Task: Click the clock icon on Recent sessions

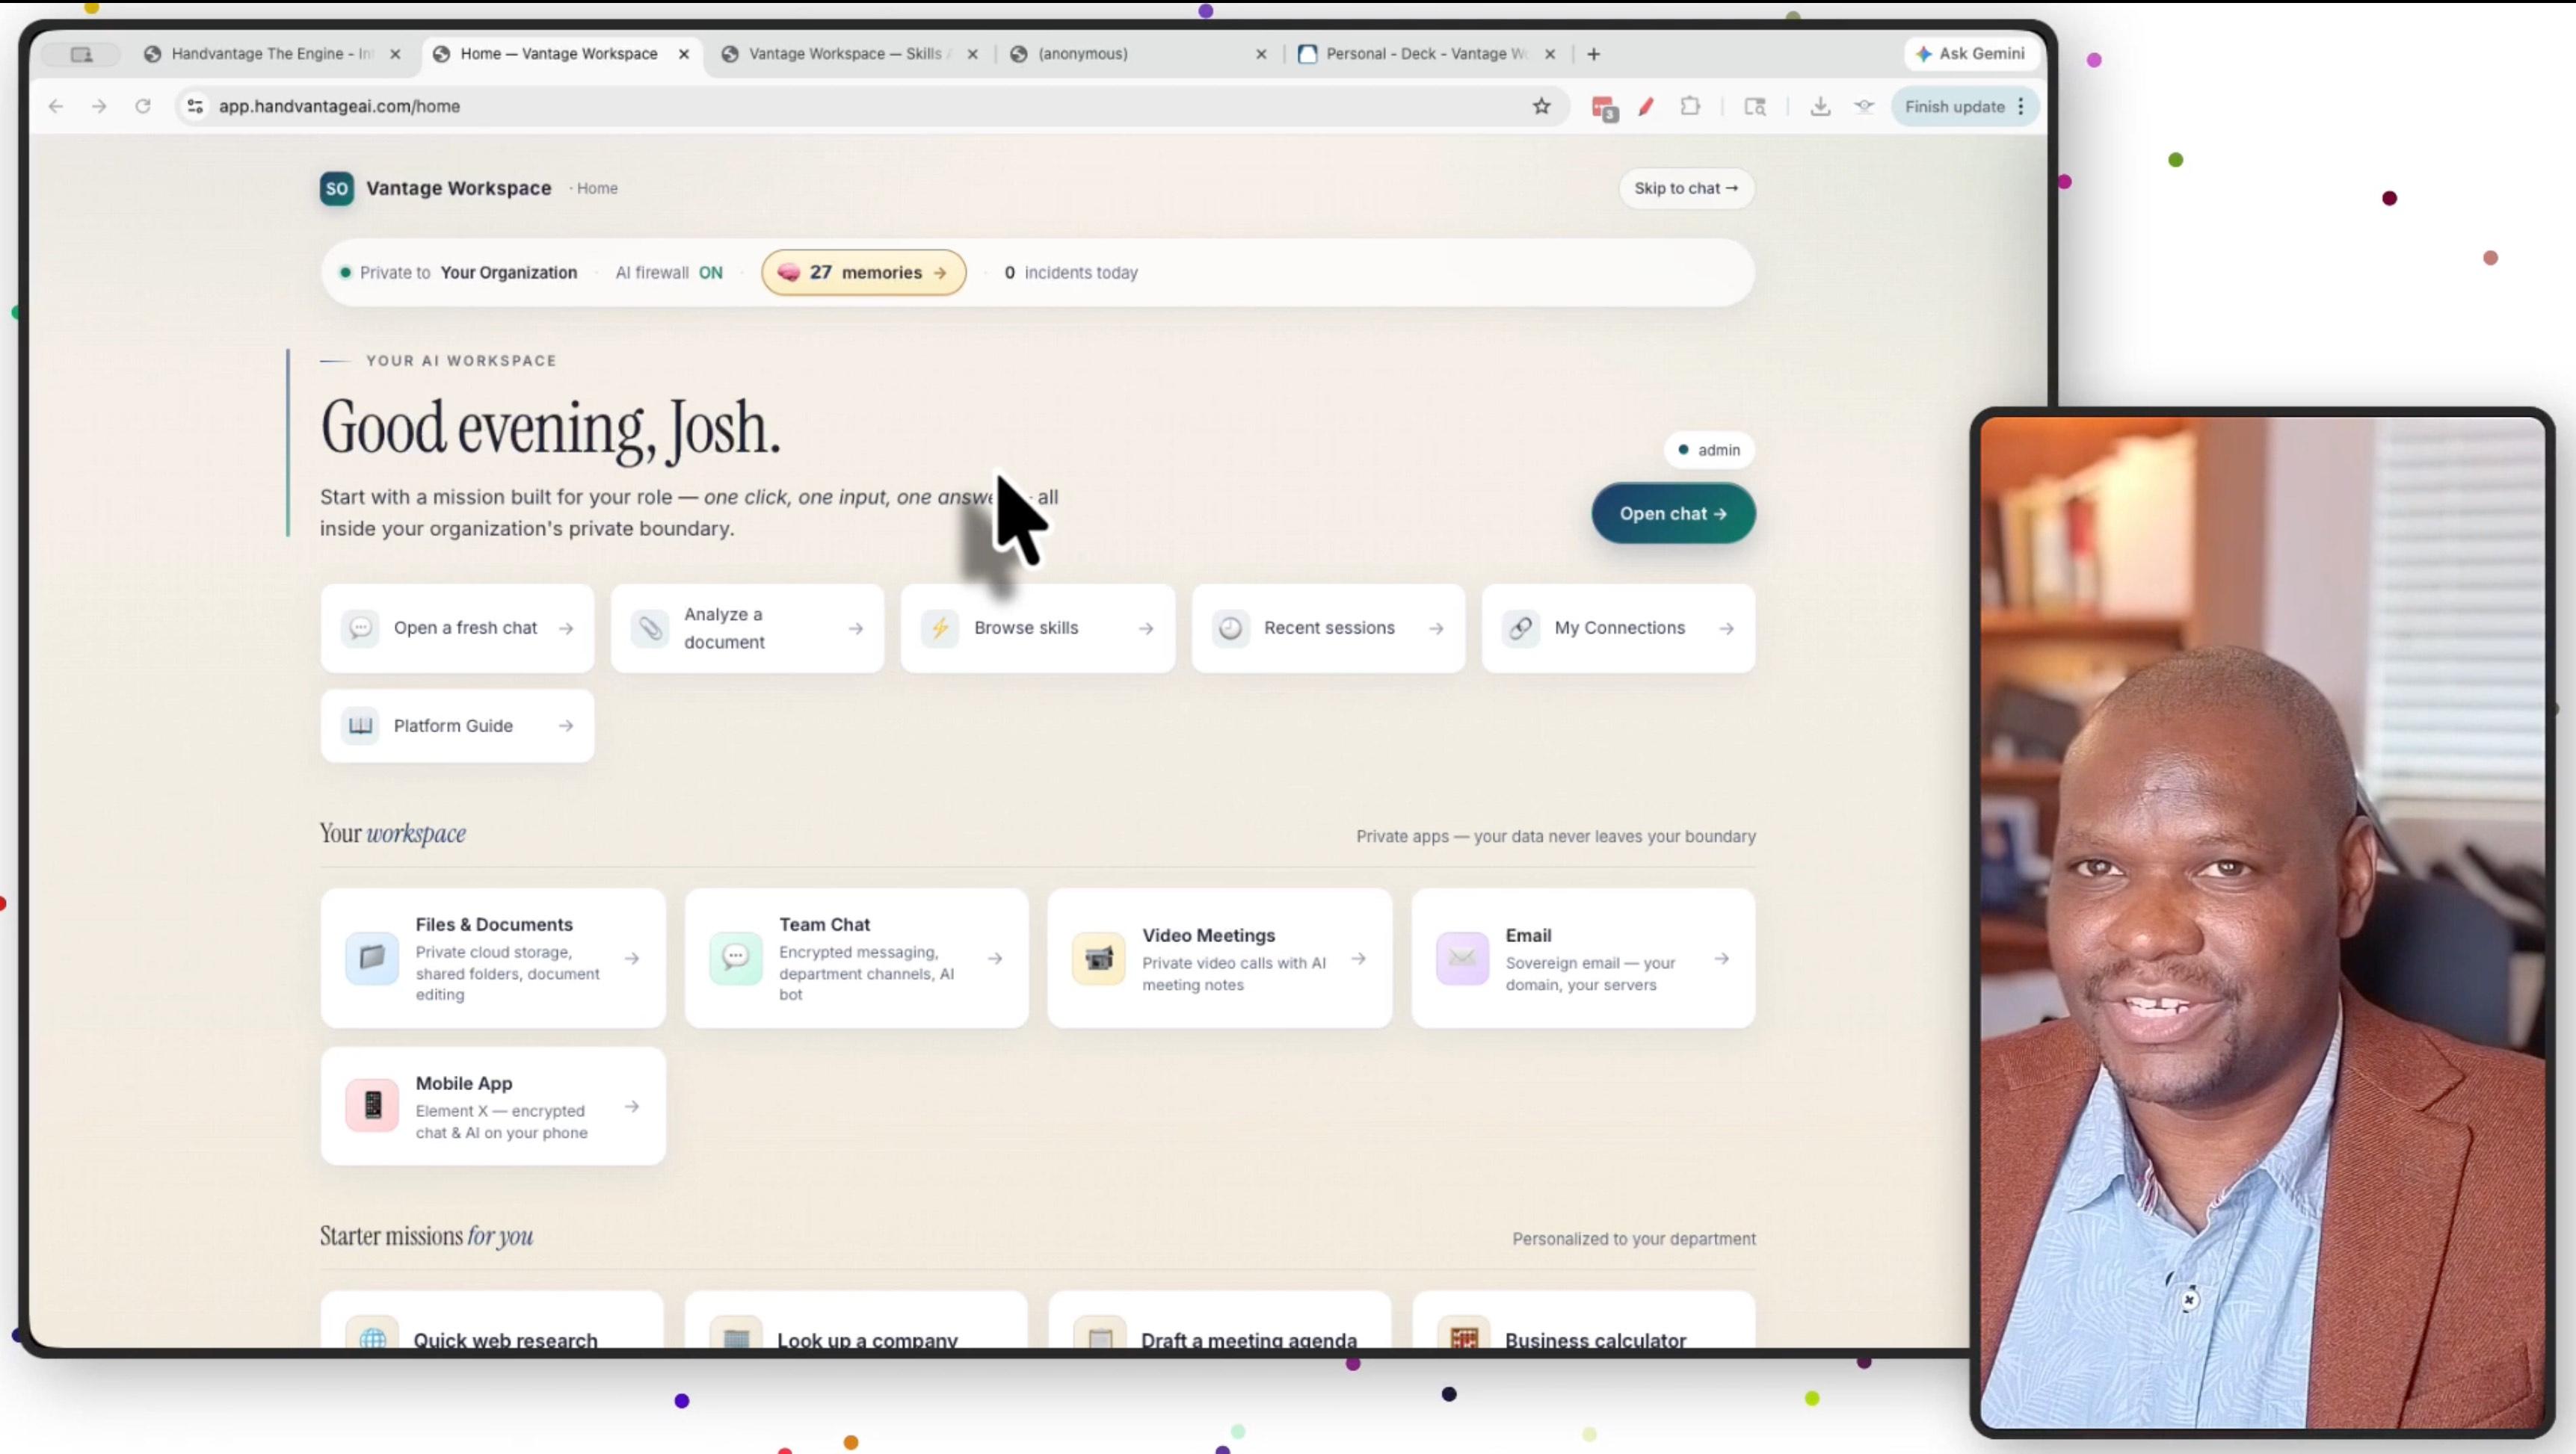Action: 1230,628
